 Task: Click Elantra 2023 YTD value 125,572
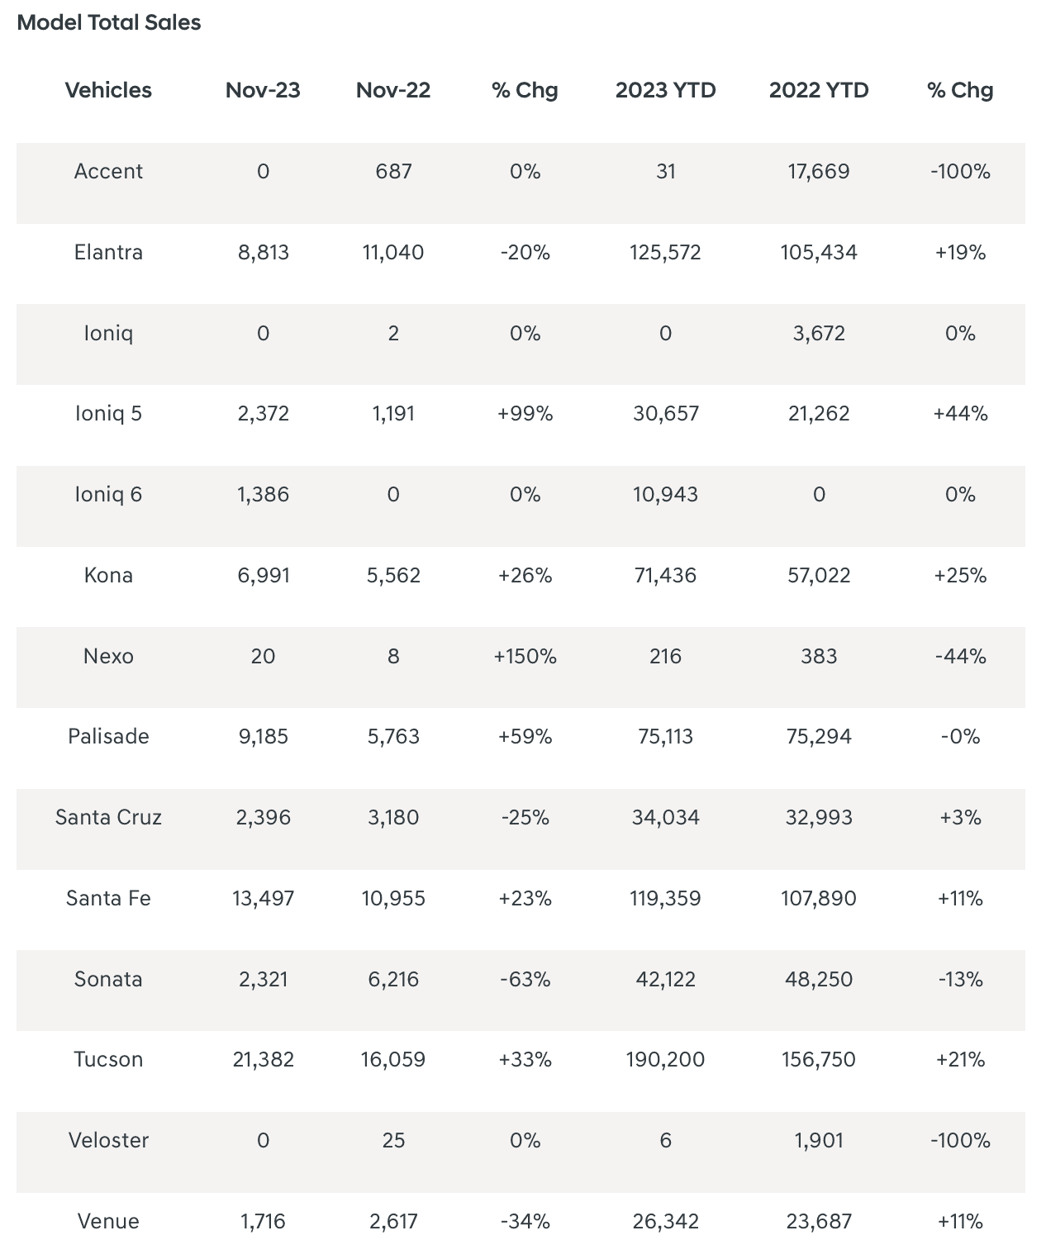(665, 252)
